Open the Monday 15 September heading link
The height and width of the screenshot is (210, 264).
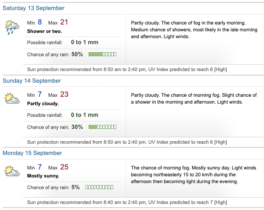(32, 153)
